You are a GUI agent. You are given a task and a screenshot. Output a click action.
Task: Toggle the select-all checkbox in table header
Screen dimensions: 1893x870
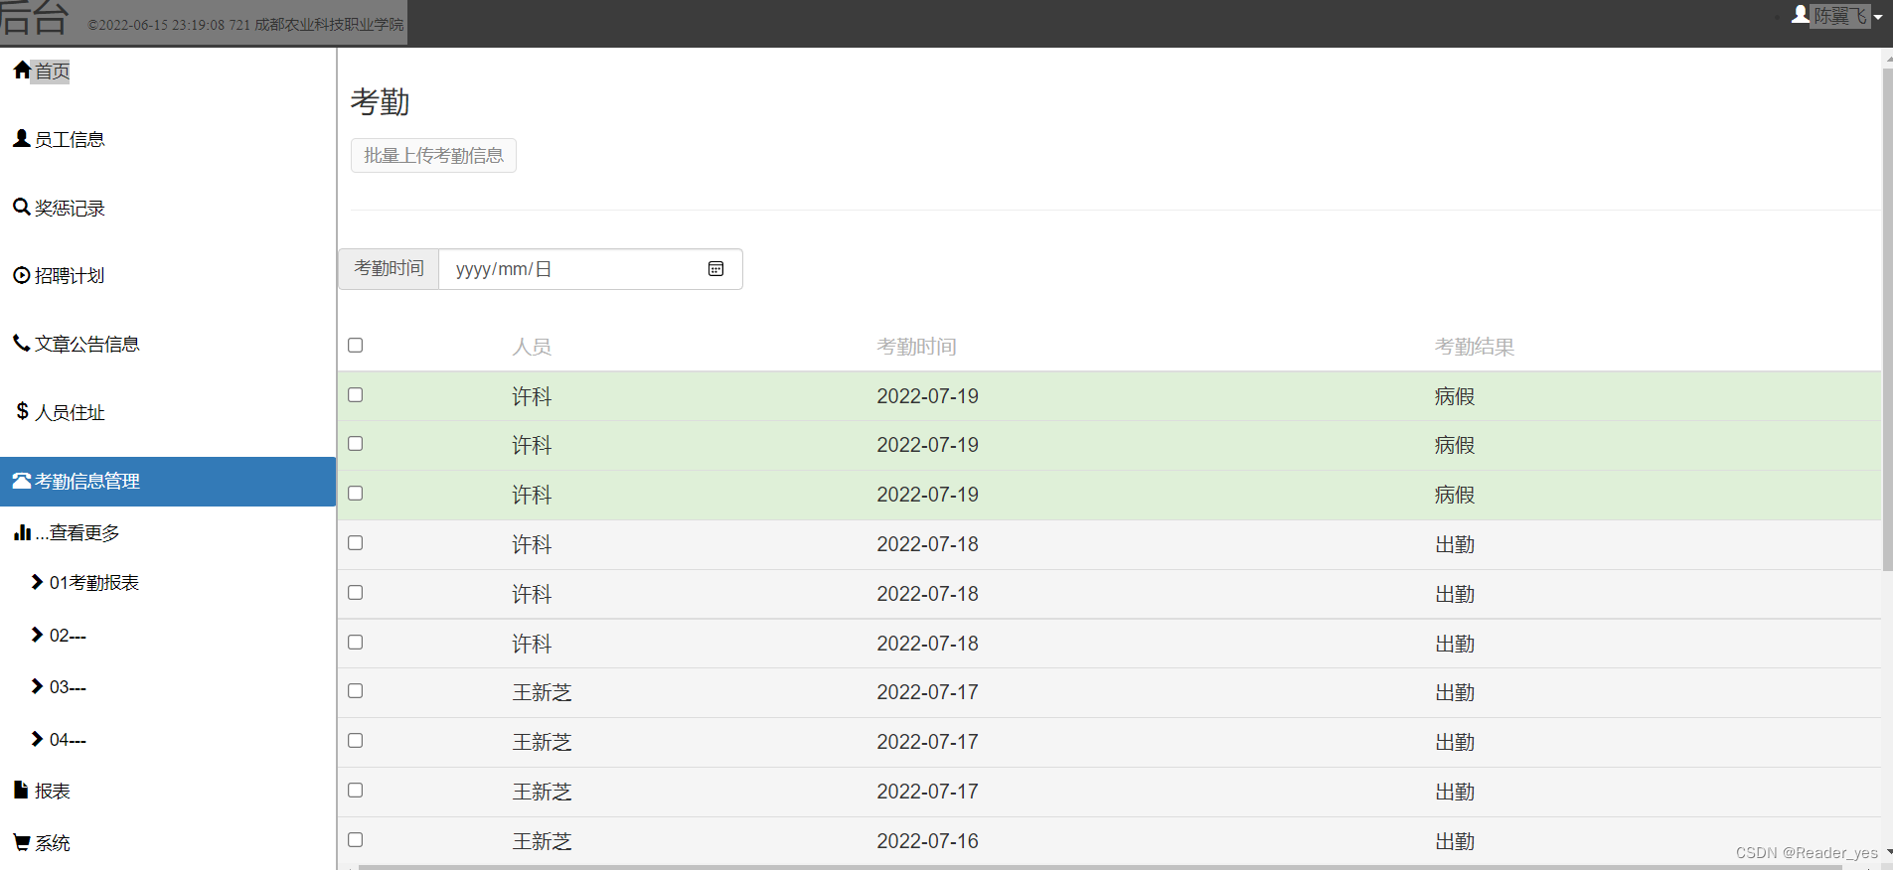356,346
